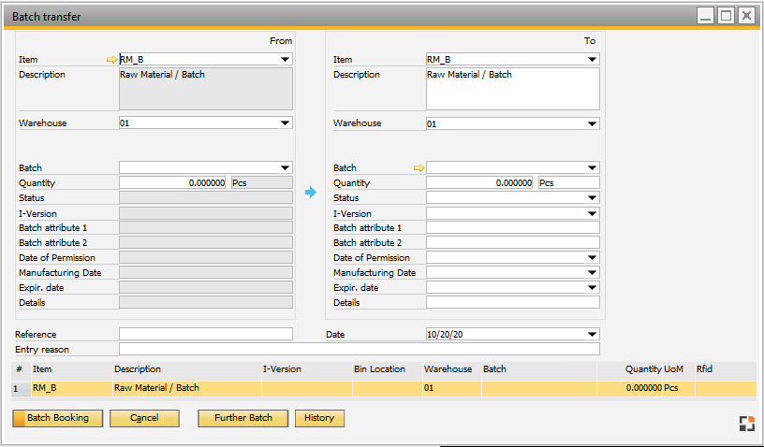Click the resize icon at bottom right corner
This screenshot has width=764, height=447.
(x=745, y=424)
